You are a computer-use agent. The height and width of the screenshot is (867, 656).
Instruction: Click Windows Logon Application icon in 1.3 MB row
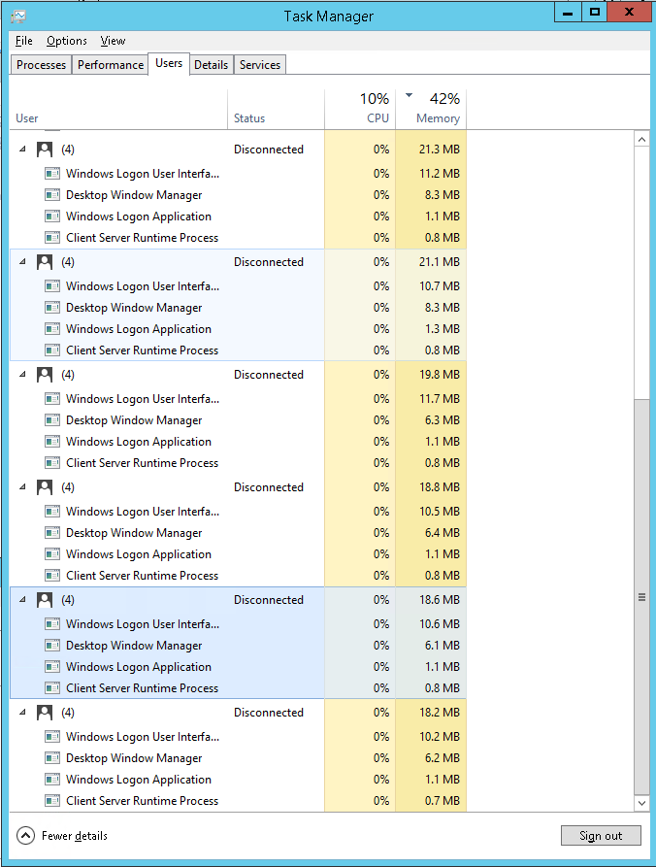52,329
